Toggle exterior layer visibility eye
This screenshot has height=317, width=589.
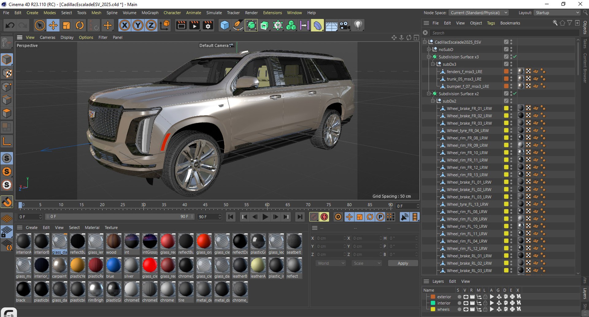[466, 297]
